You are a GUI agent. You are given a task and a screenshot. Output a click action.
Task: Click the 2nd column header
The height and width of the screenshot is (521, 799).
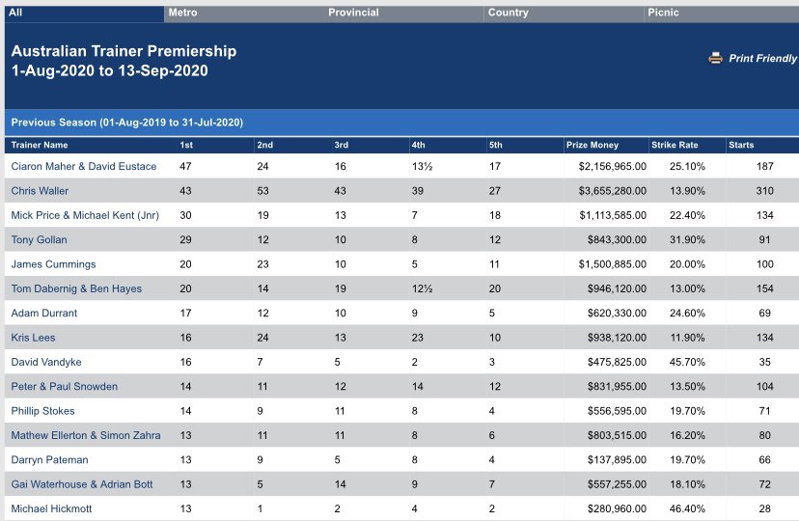click(264, 145)
